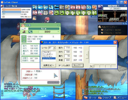Image resolution: width=128 pixels, height=100 pixels.
Task: Click the minimap view
Action: coord(113,16)
